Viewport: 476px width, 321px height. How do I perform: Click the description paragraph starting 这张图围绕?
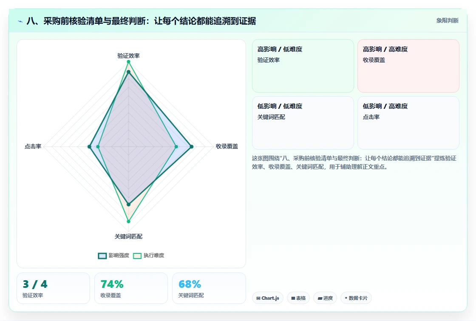pyautogui.click(x=354, y=162)
